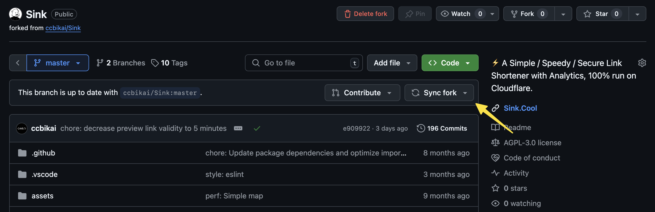Click the '9 months ago' timestamp for assets
The image size is (655, 212).
[x=446, y=196]
